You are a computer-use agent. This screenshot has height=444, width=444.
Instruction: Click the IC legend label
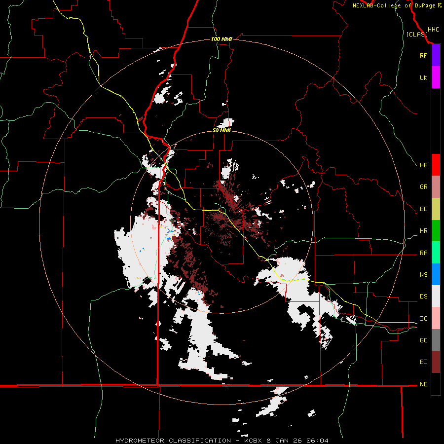pos(423,319)
